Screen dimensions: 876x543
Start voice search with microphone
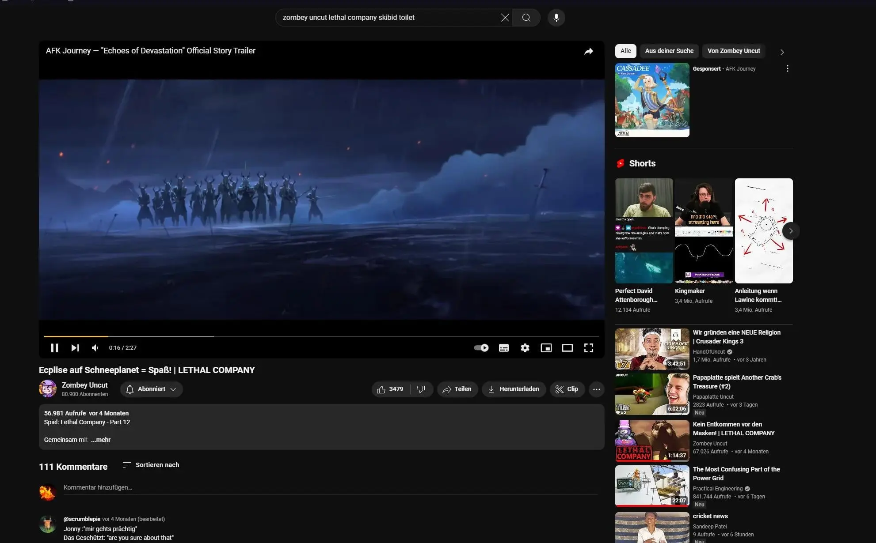point(556,18)
